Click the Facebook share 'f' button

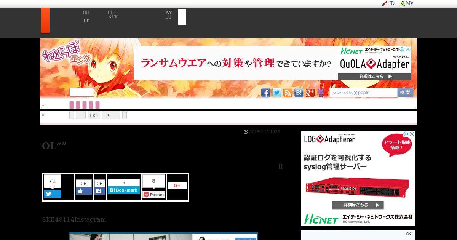pyautogui.click(x=100, y=191)
